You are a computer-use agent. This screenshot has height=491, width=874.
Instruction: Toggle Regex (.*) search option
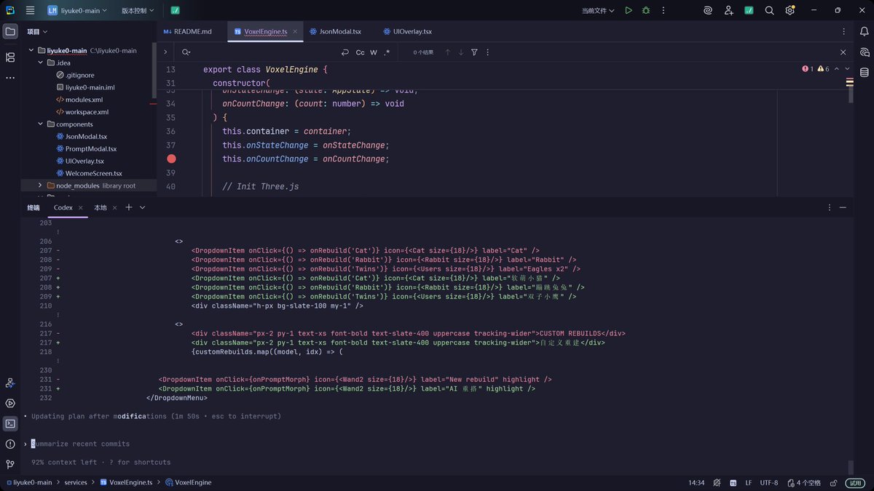(387, 52)
